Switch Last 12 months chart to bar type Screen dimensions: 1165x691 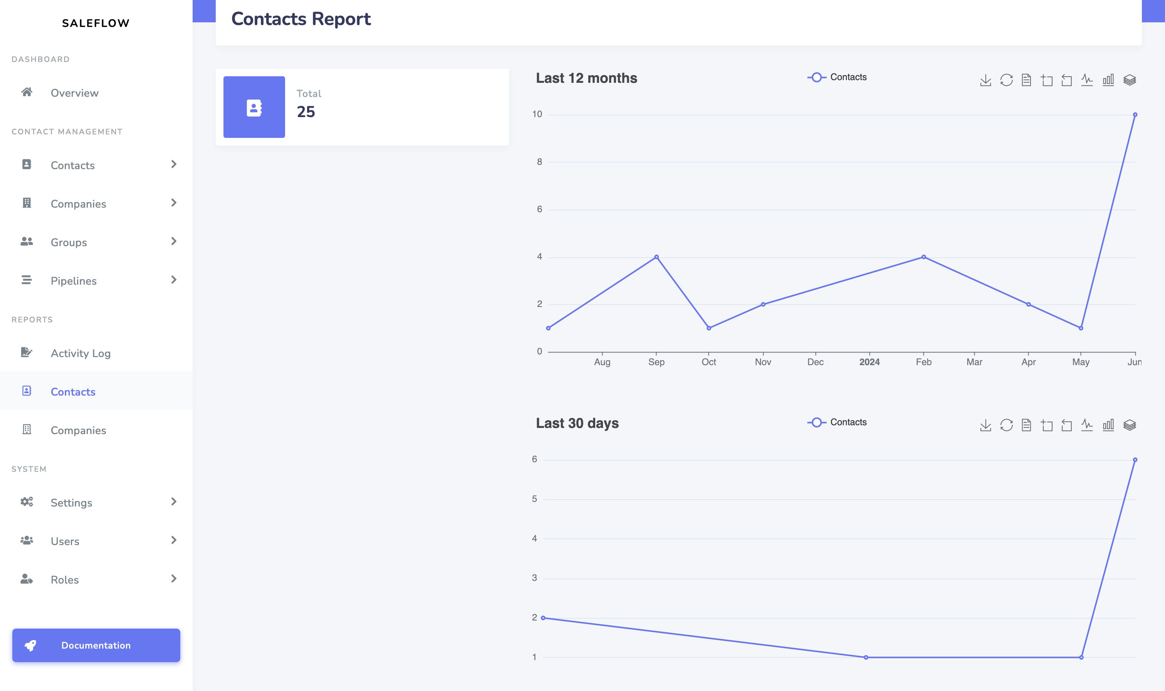pos(1108,80)
